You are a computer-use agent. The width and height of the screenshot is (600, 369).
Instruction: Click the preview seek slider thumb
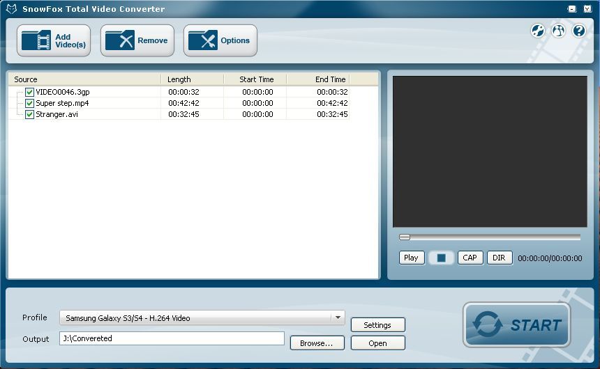pyautogui.click(x=405, y=237)
